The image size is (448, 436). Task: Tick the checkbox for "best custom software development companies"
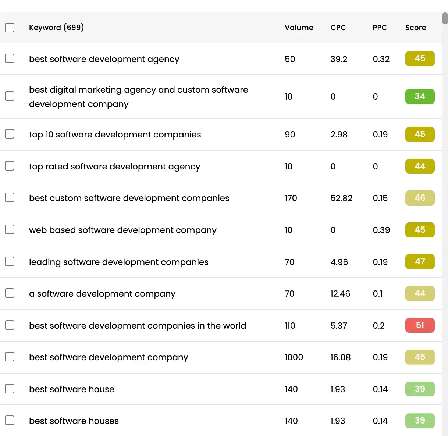10,198
